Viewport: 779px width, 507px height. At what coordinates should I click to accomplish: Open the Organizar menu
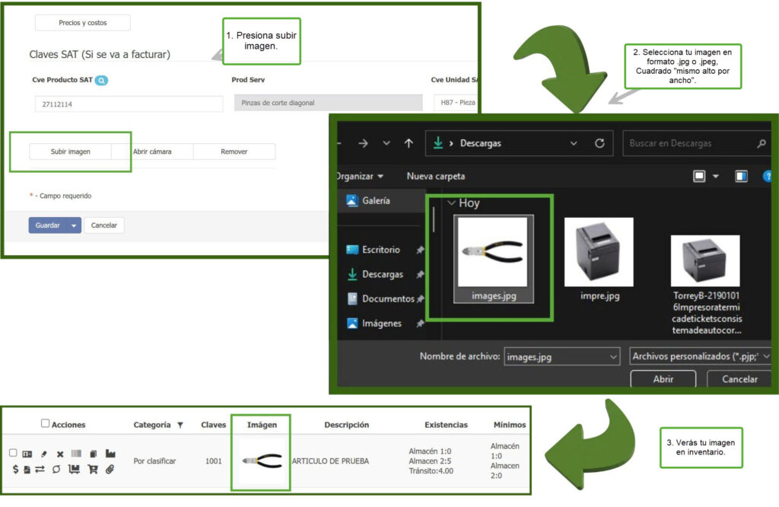[x=360, y=176]
